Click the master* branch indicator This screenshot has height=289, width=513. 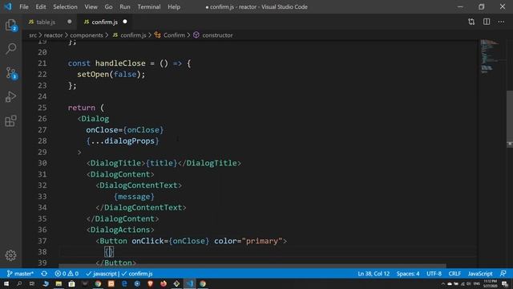[20, 274]
